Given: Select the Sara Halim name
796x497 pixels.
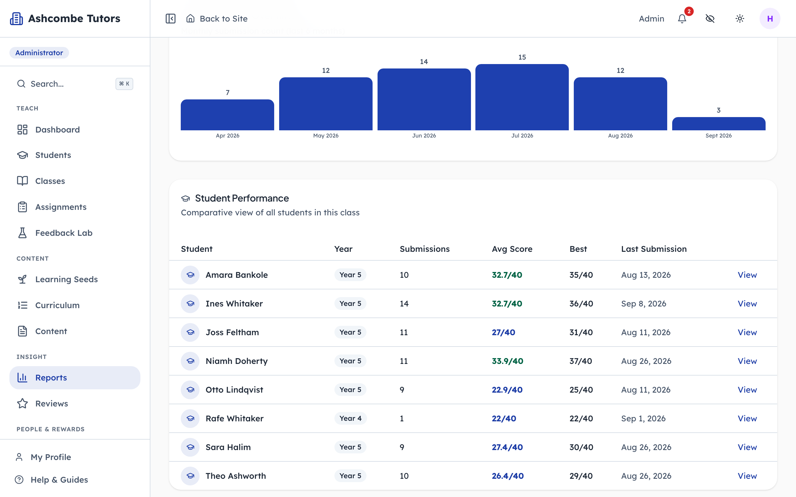Looking at the screenshot, I should pyautogui.click(x=228, y=447).
